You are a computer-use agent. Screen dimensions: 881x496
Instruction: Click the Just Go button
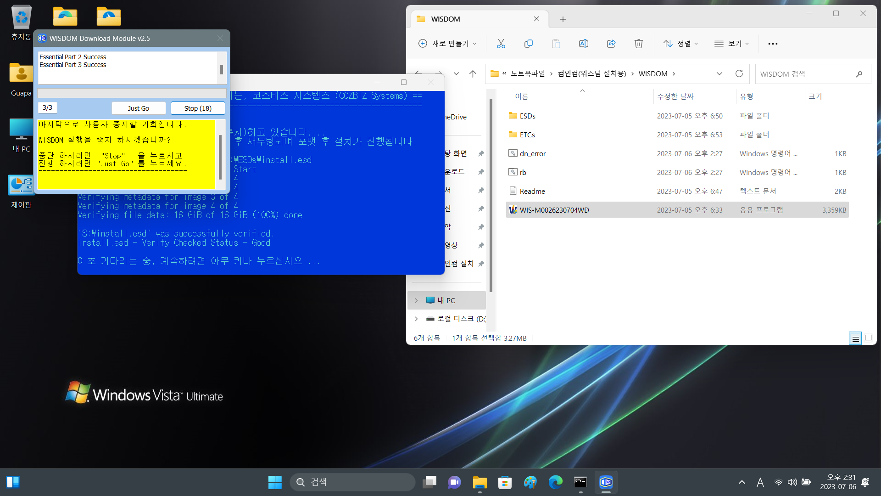(x=139, y=108)
